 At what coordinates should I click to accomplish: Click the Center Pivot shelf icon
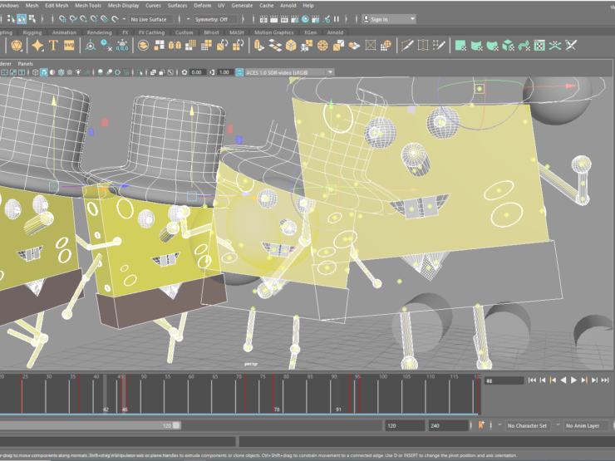pyautogui.click(x=91, y=46)
